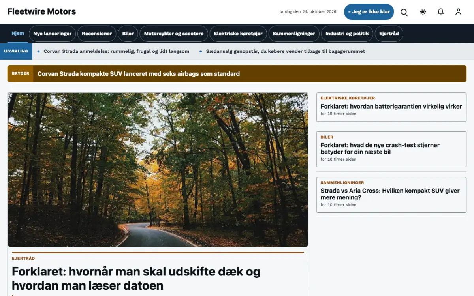Open the user account icon
This screenshot has width=474, height=296.
[458, 12]
